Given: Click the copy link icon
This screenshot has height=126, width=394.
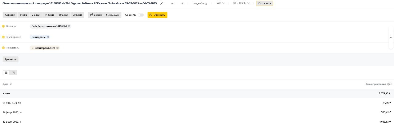Looking at the screenshot, I should 183,3.
